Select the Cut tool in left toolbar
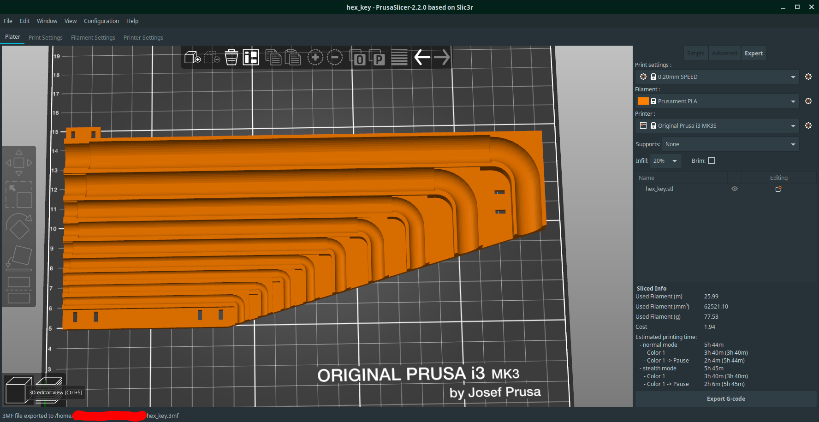The image size is (819, 422). pos(19,290)
